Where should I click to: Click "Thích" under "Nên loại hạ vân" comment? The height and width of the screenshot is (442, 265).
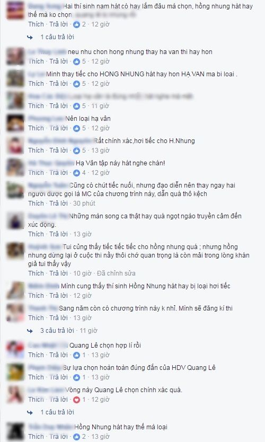[x=36, y=128]
